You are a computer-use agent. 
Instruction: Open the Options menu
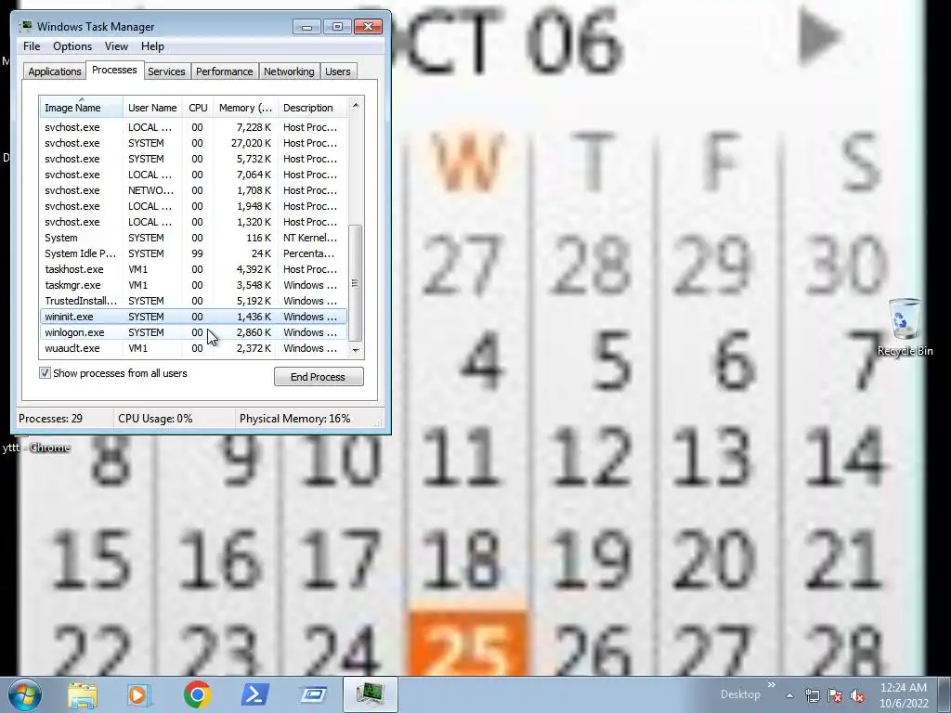[72, 46]
